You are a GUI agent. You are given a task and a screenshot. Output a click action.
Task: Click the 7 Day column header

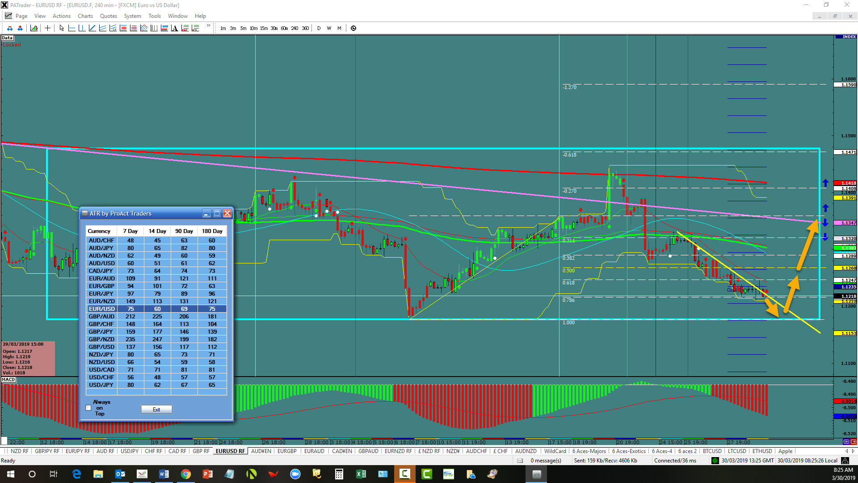point(130,231)
